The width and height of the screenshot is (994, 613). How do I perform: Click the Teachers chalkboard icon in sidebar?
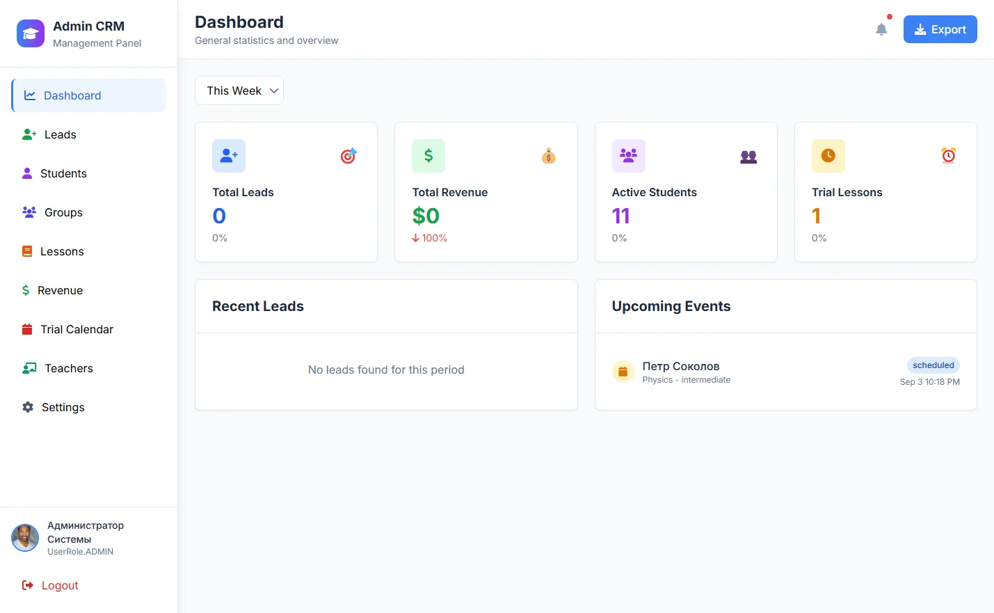[29, 368]
